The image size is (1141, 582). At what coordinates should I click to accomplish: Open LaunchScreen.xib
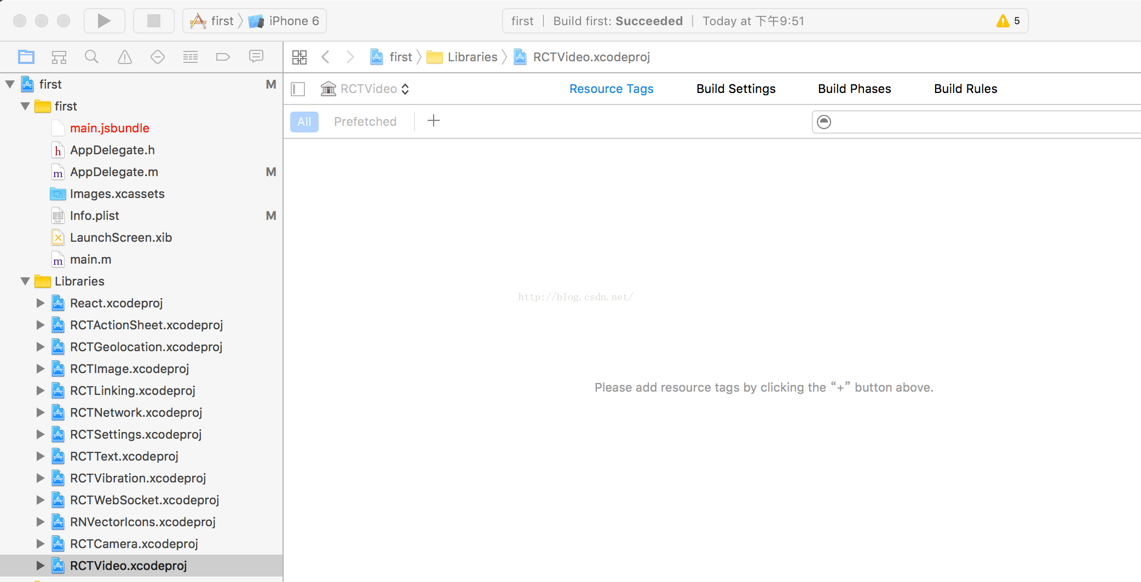(121, 237)
